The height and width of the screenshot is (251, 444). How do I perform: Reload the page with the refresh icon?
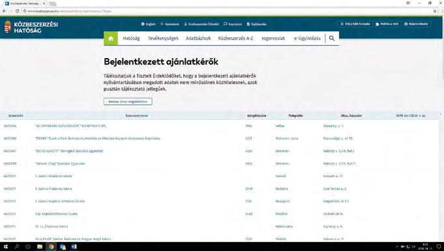pos(17,11)
